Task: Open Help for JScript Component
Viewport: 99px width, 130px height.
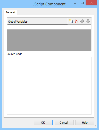Action: 85,123
